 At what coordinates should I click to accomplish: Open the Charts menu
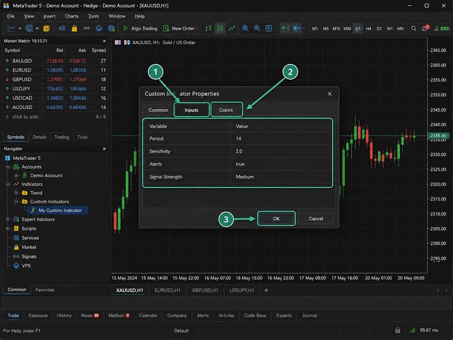point(72,16)
